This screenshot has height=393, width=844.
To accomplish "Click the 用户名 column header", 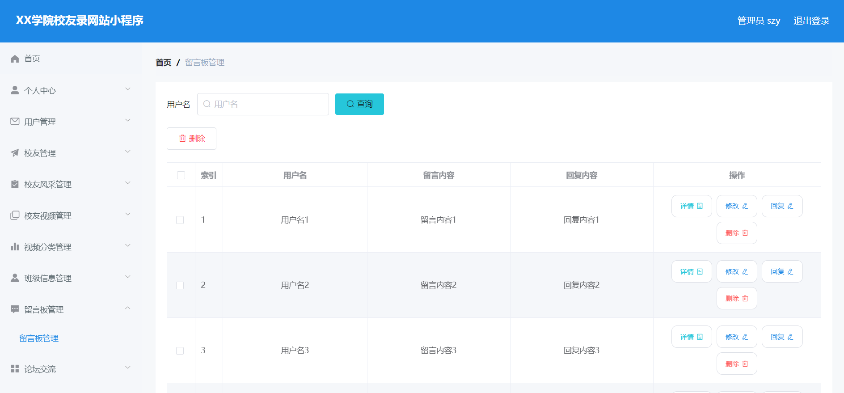I will (x=295, y=175).
